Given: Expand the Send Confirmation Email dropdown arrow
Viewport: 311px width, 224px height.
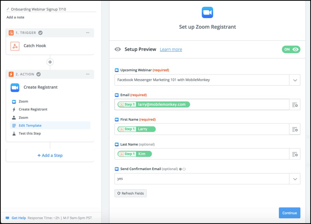Looking at the screenshot, I should pyautogui.click(x=295, y=179).
